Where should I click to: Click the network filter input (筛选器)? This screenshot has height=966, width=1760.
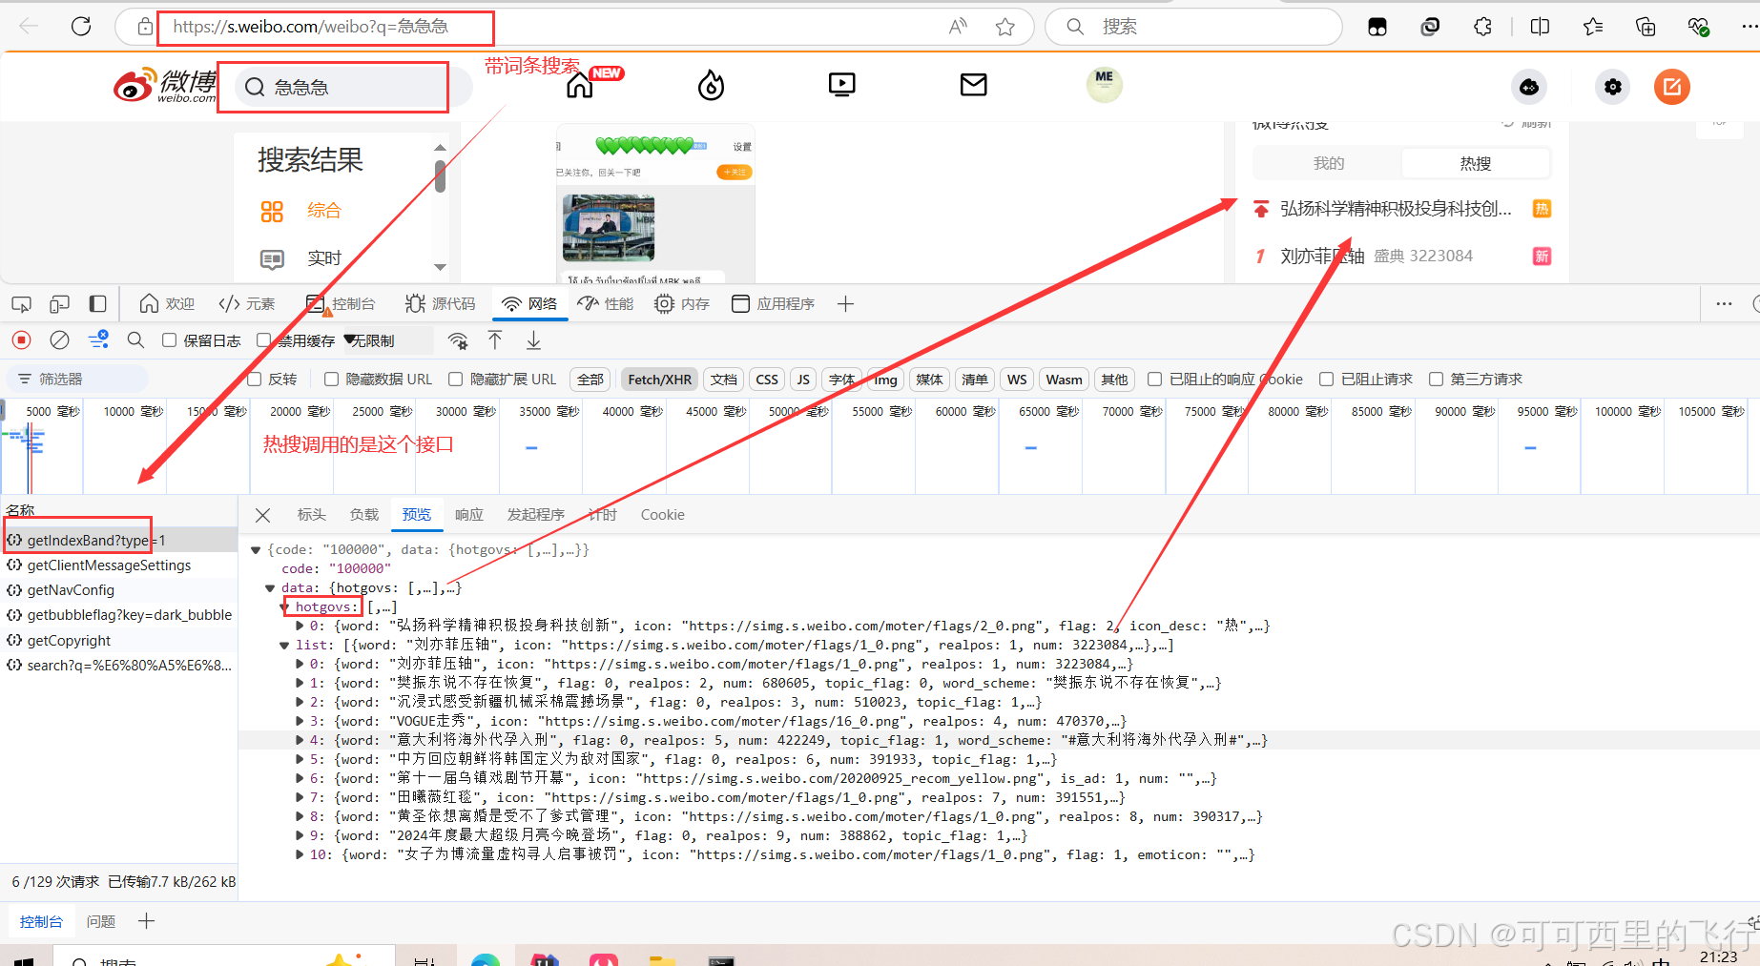76,380
